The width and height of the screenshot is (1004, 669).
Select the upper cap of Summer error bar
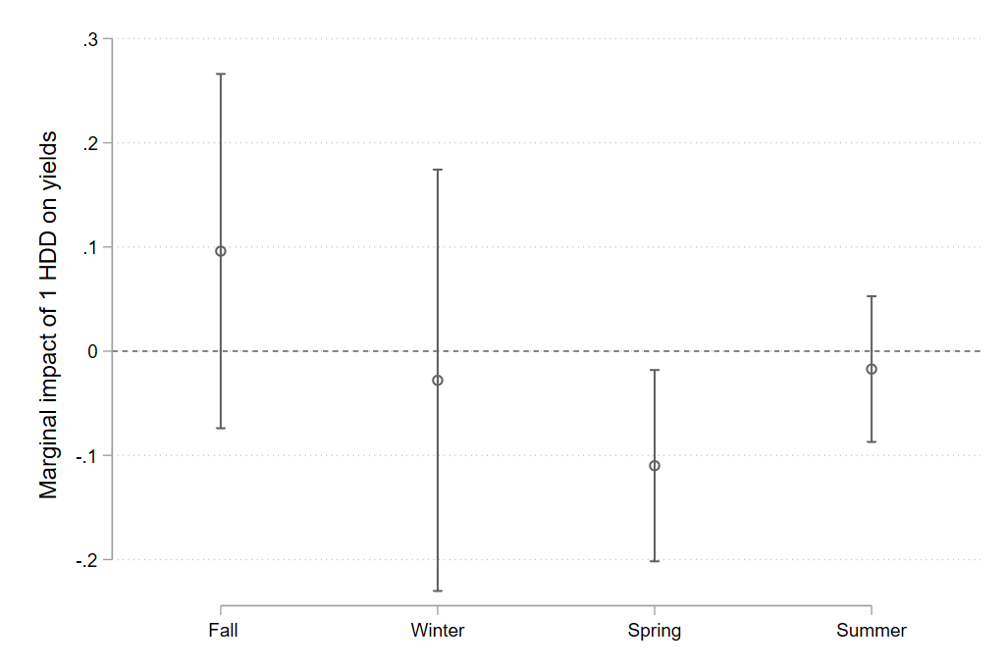[872, 295]
